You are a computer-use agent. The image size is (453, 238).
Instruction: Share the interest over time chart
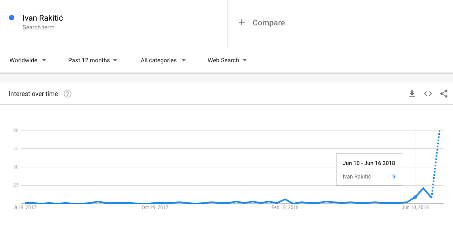pyautogui.click(x=444, y=94)
